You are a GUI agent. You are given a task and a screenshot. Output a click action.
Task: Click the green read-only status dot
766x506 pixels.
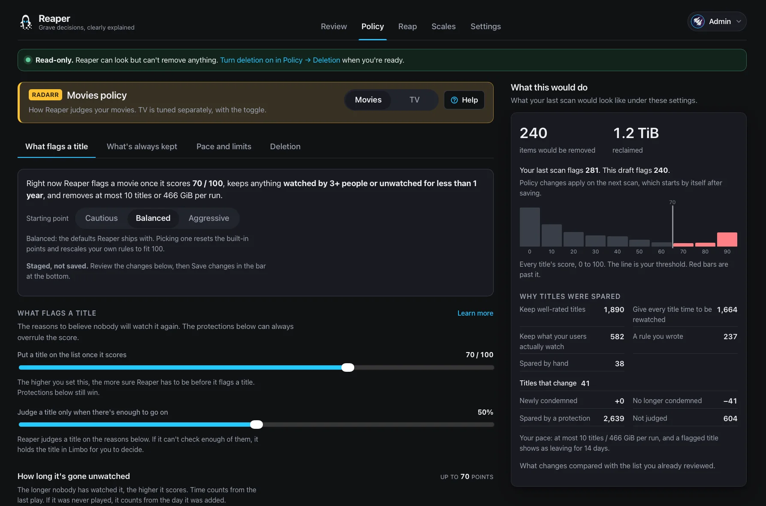pos(28,60)
